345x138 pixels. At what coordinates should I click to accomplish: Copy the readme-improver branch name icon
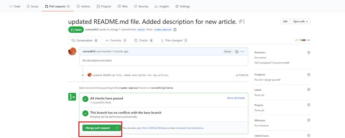point(175,30)
